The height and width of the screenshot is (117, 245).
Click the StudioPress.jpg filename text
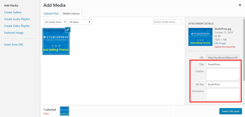(x=223, y=29)
